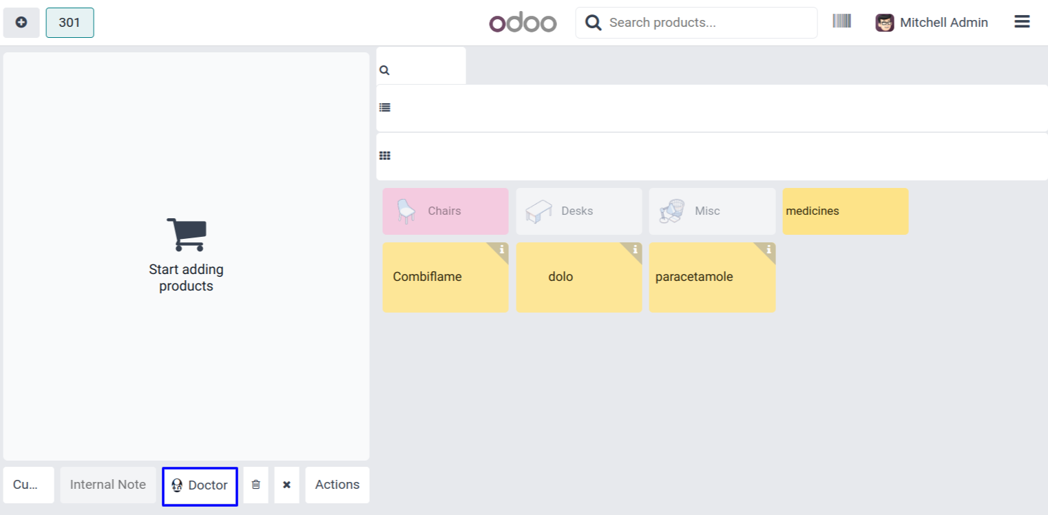Open the Desks category
Viewport: 1048px width, 515px height.
[578, 211]
